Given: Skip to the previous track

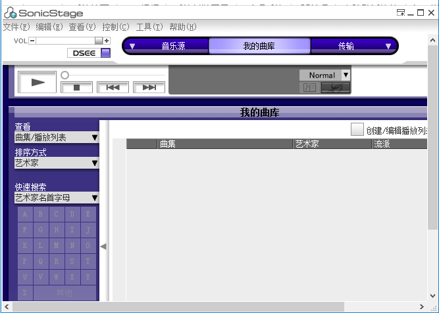Looking at the screenshot, I should (x=113, y=88).
